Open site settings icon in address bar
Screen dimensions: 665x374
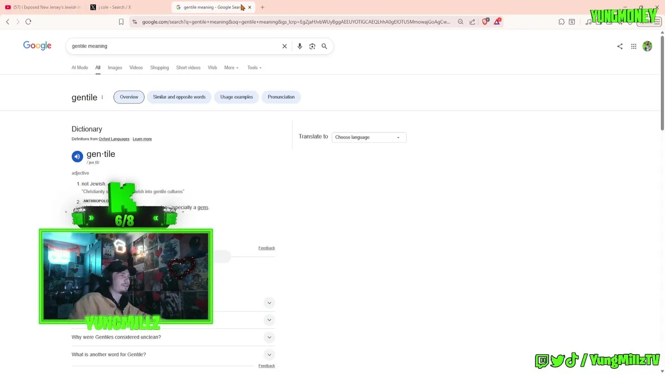coord(135,22)
